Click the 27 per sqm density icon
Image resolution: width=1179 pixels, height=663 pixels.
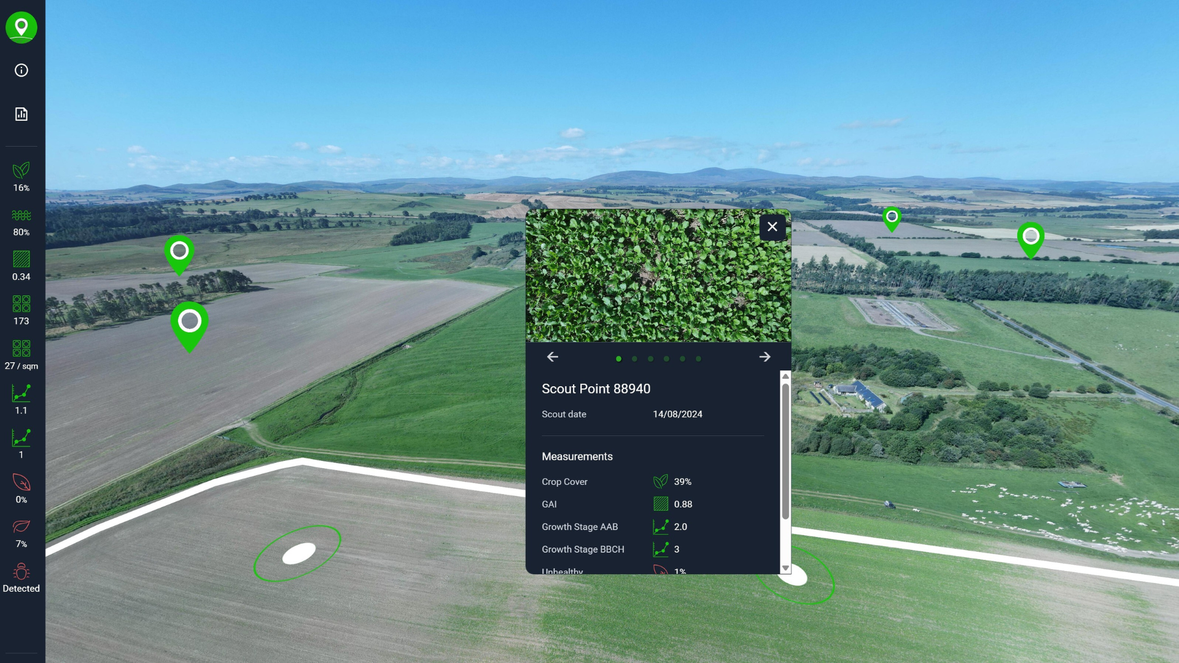click(x=21, y=349)
